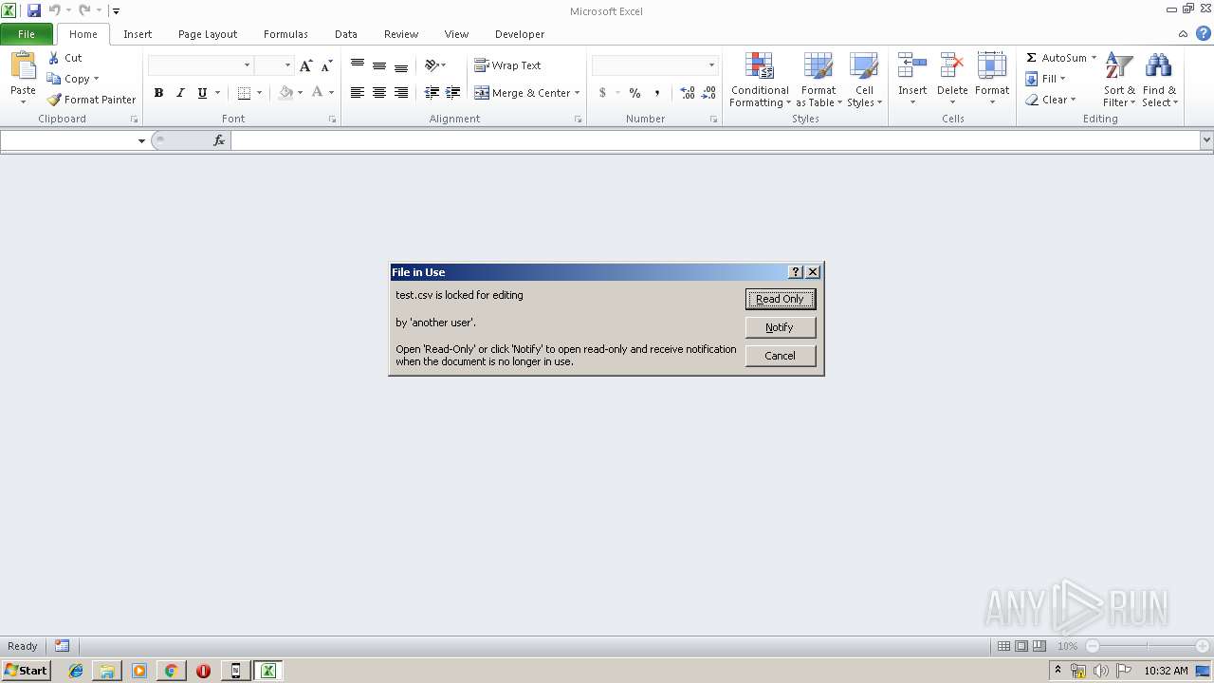Toggle Italic formatting
This screenshot has width=1214, height=683.
point(180,93)
